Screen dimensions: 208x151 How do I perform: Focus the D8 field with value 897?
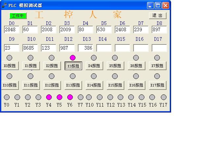pos(159,30)
